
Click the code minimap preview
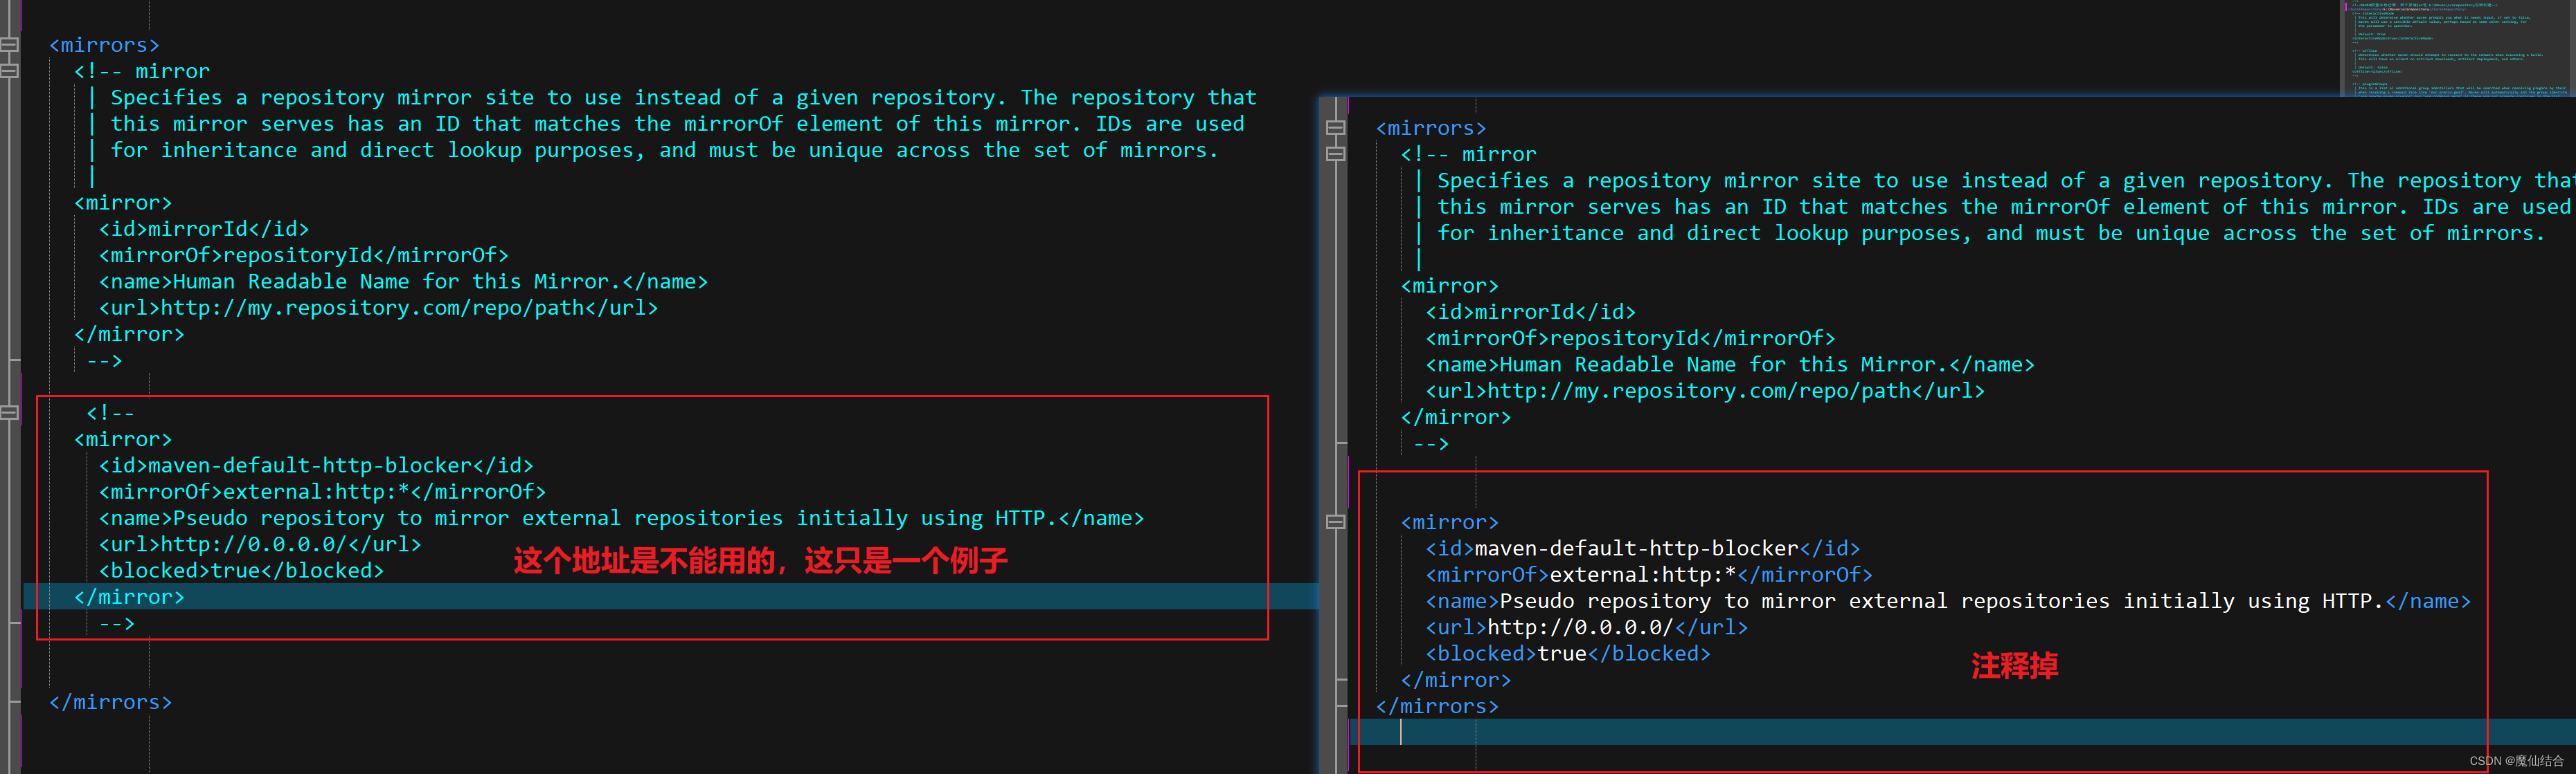coord(2456,48)
